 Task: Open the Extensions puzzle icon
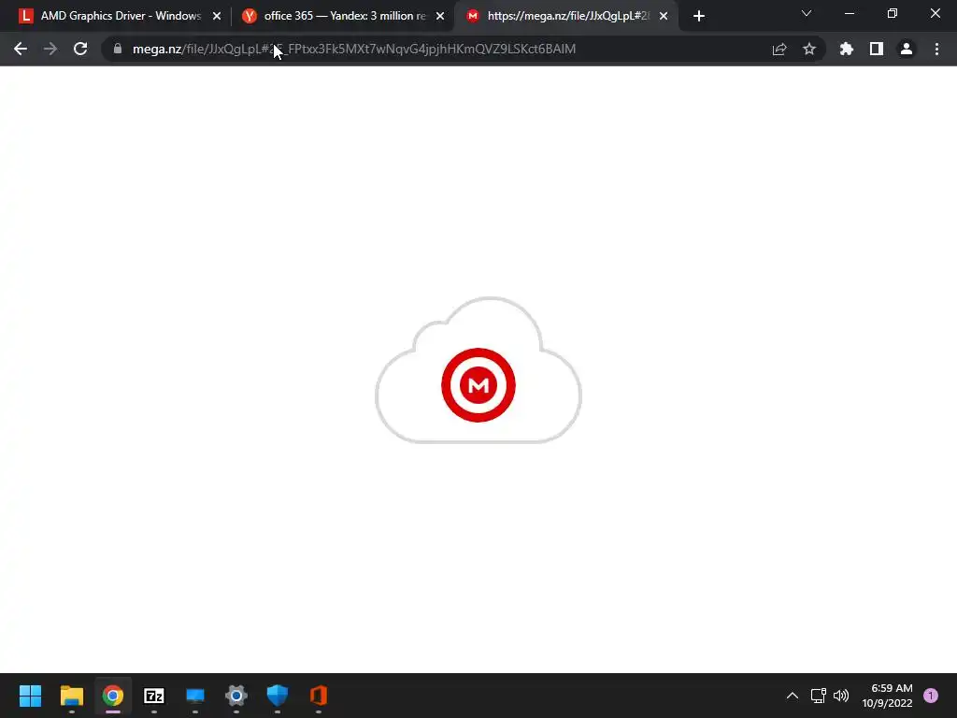click(847, 49)
